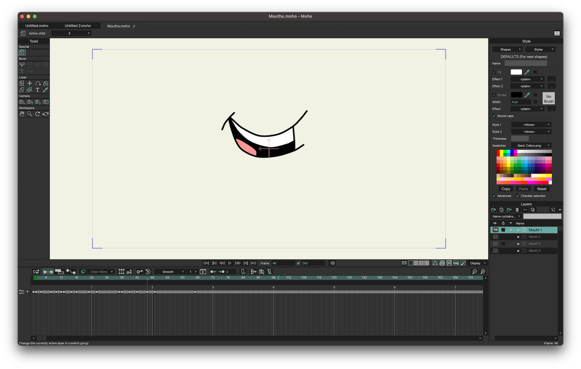Toggle the Checker selection checkbox

coord(518,196)
